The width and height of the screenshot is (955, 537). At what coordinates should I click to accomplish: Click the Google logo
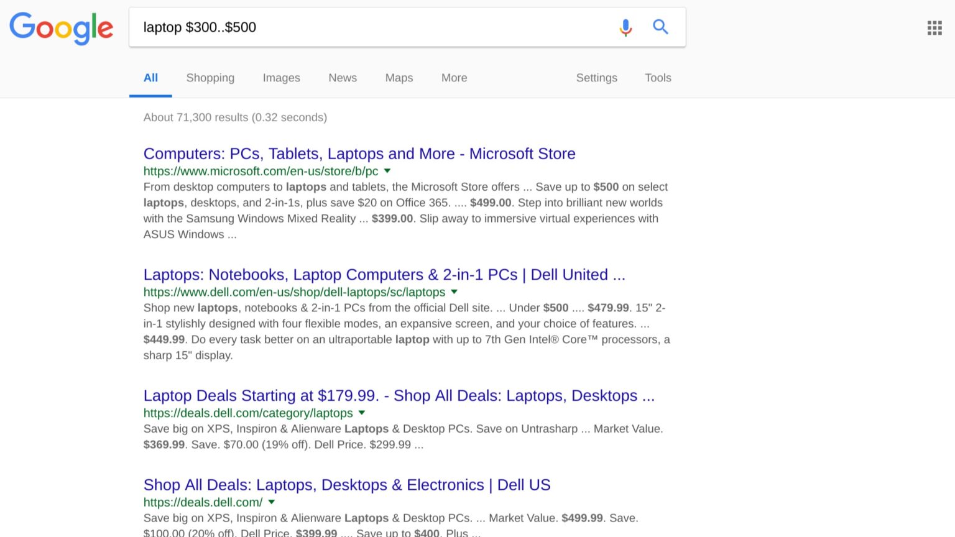pyautogui.click(x=61, y=28)
